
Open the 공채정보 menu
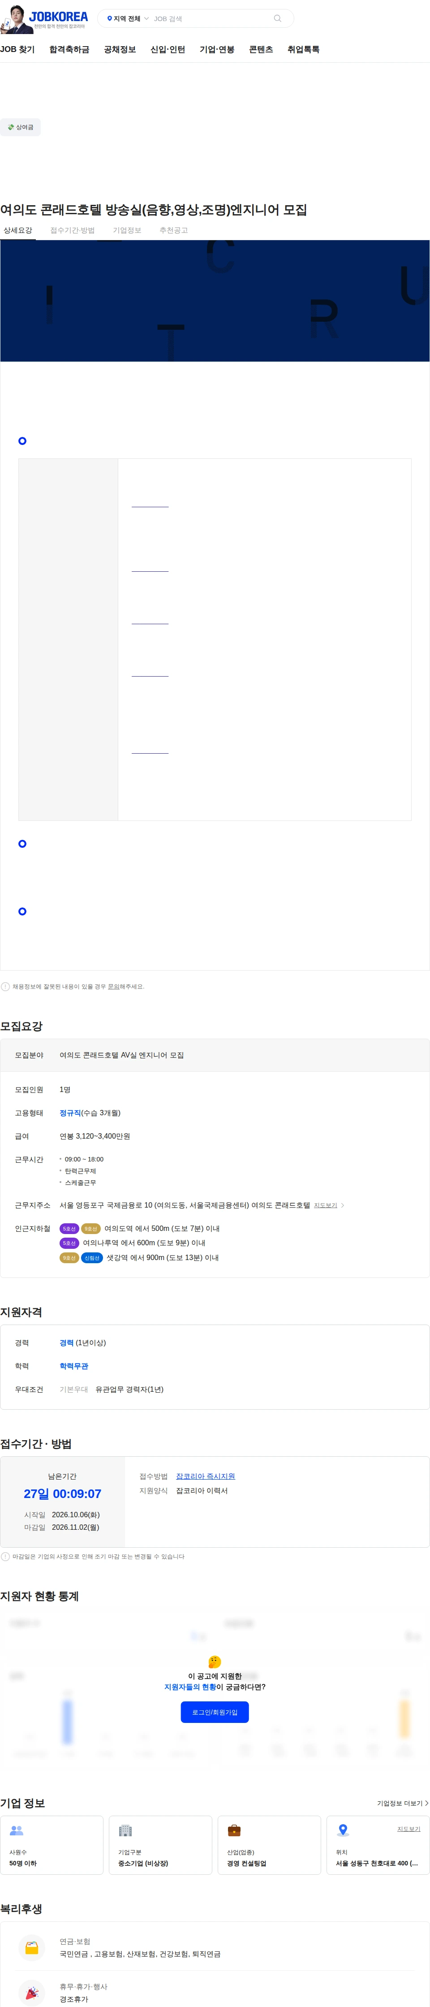[x=120, y=50]
